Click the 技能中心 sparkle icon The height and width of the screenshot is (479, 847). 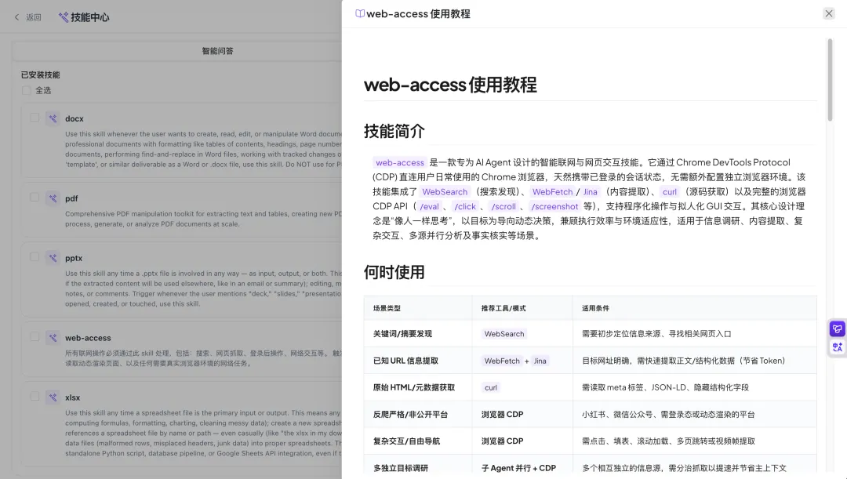[x=64, y=17]
